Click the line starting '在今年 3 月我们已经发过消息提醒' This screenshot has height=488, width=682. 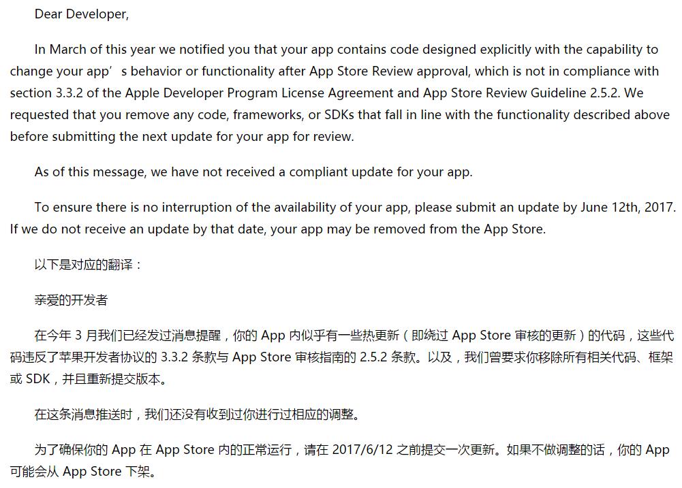[x=354, y=336]
